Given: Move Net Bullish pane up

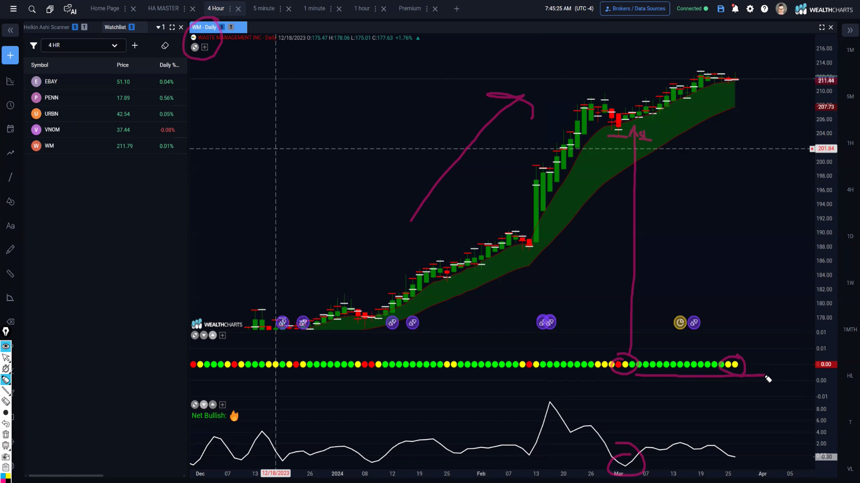Looking at the screenshot, I should click(213, 405).
